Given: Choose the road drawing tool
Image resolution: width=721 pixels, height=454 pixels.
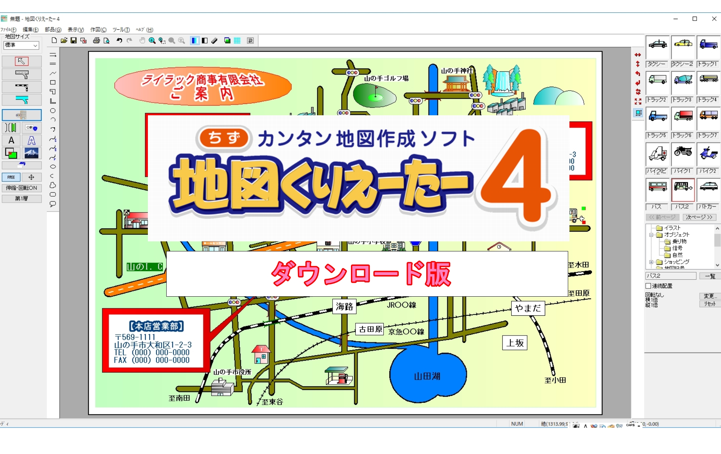Looking at the screenshot, I should pos(22,74).
